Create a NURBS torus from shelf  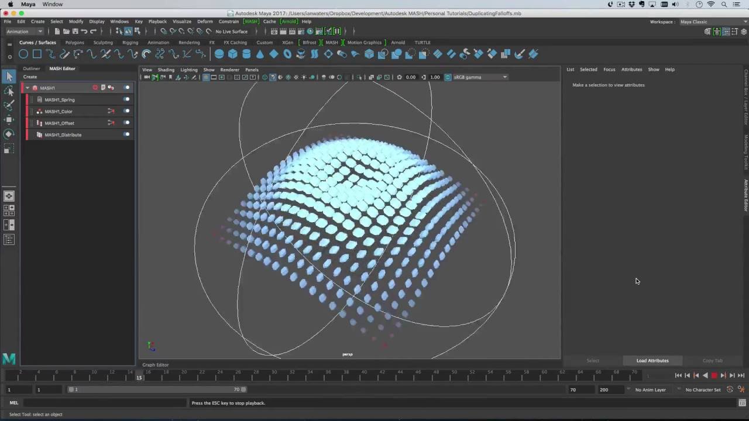[287, 54]
